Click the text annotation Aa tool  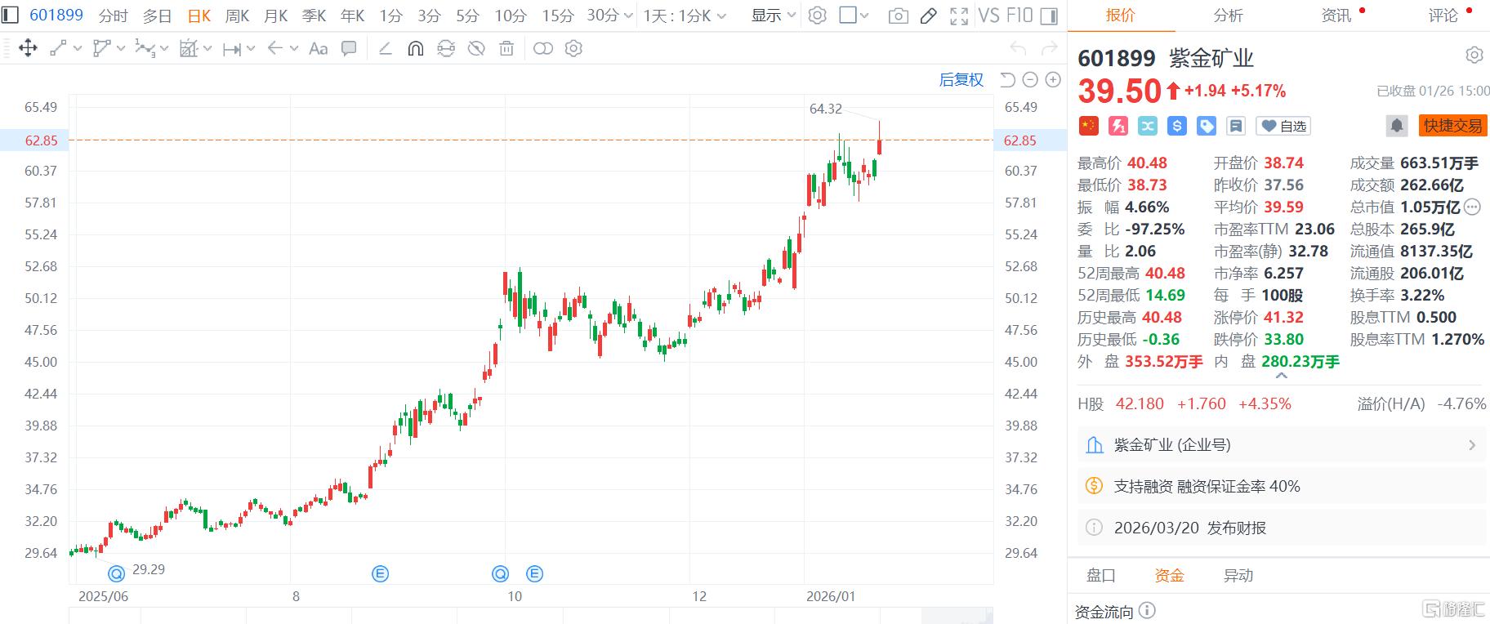(x=318, y=49)
